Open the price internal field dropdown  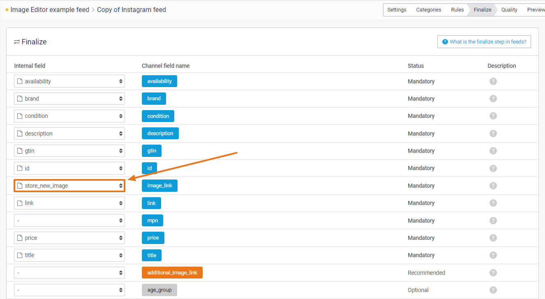coord(69,238)
